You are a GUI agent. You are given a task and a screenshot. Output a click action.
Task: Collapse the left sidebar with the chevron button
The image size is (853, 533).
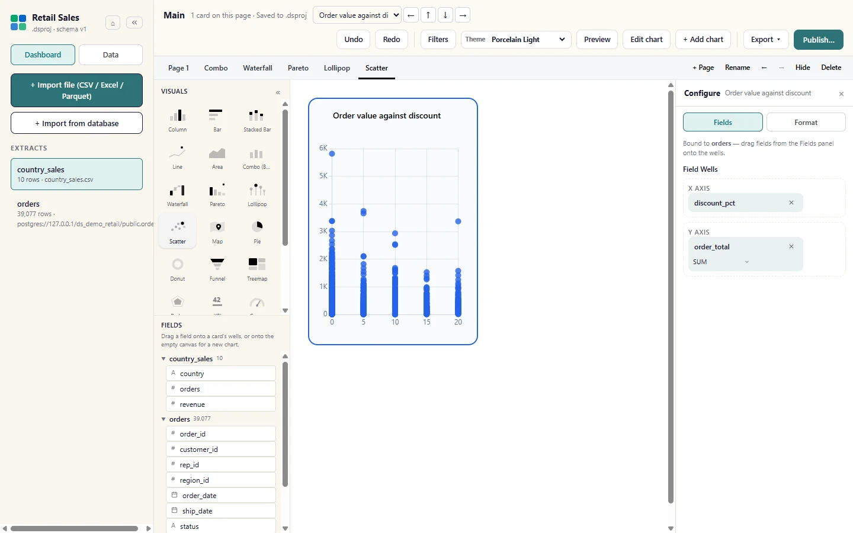tap(134, 23)
